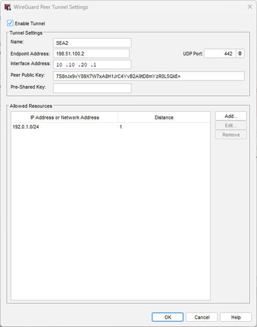
Task: Click the Cancel button
Action: 202,317
